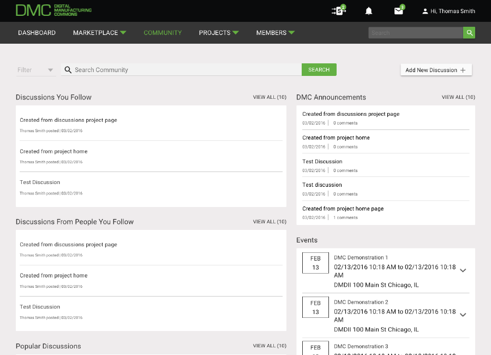Click FEB 13 date box for DMC Demonstration 1
Viewport: 491px width, 355px height.
[315, 263]
